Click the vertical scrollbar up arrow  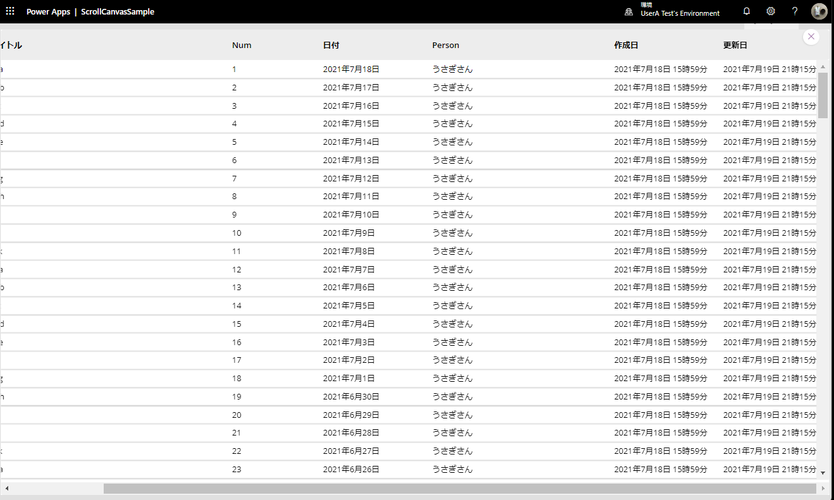pos(823,66)
